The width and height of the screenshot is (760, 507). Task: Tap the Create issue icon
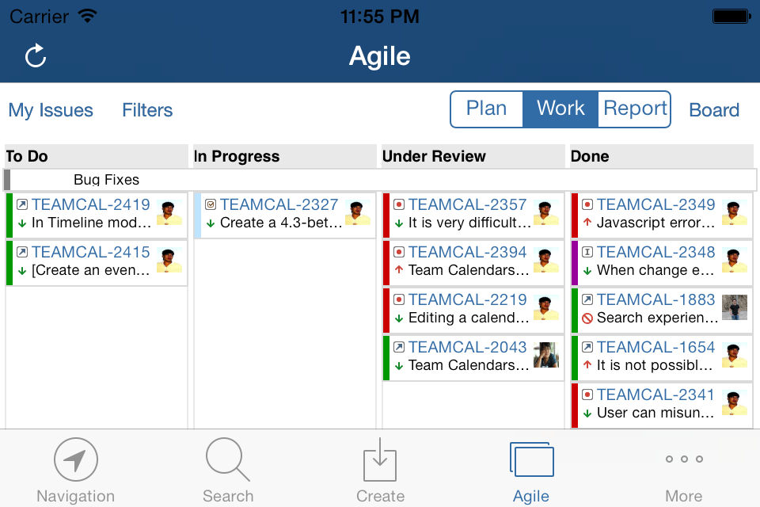380,459
